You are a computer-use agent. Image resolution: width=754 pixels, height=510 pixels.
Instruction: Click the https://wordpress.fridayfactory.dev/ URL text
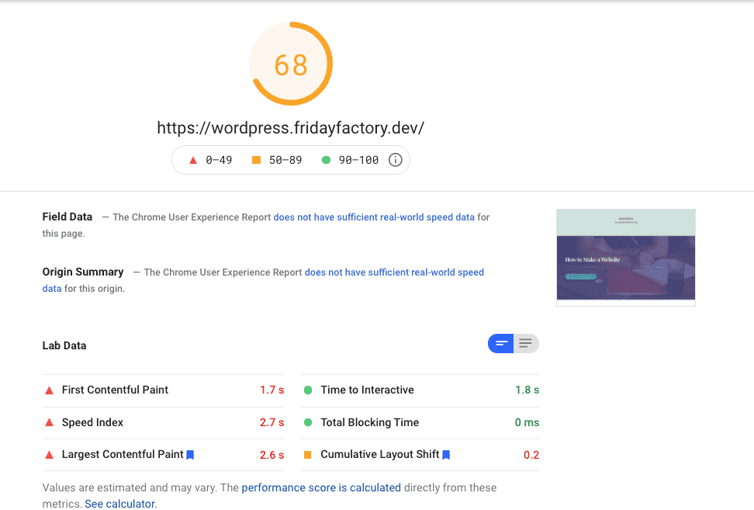point(290,128)
